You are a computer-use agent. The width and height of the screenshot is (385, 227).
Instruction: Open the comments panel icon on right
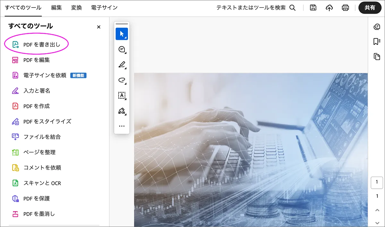377,27
